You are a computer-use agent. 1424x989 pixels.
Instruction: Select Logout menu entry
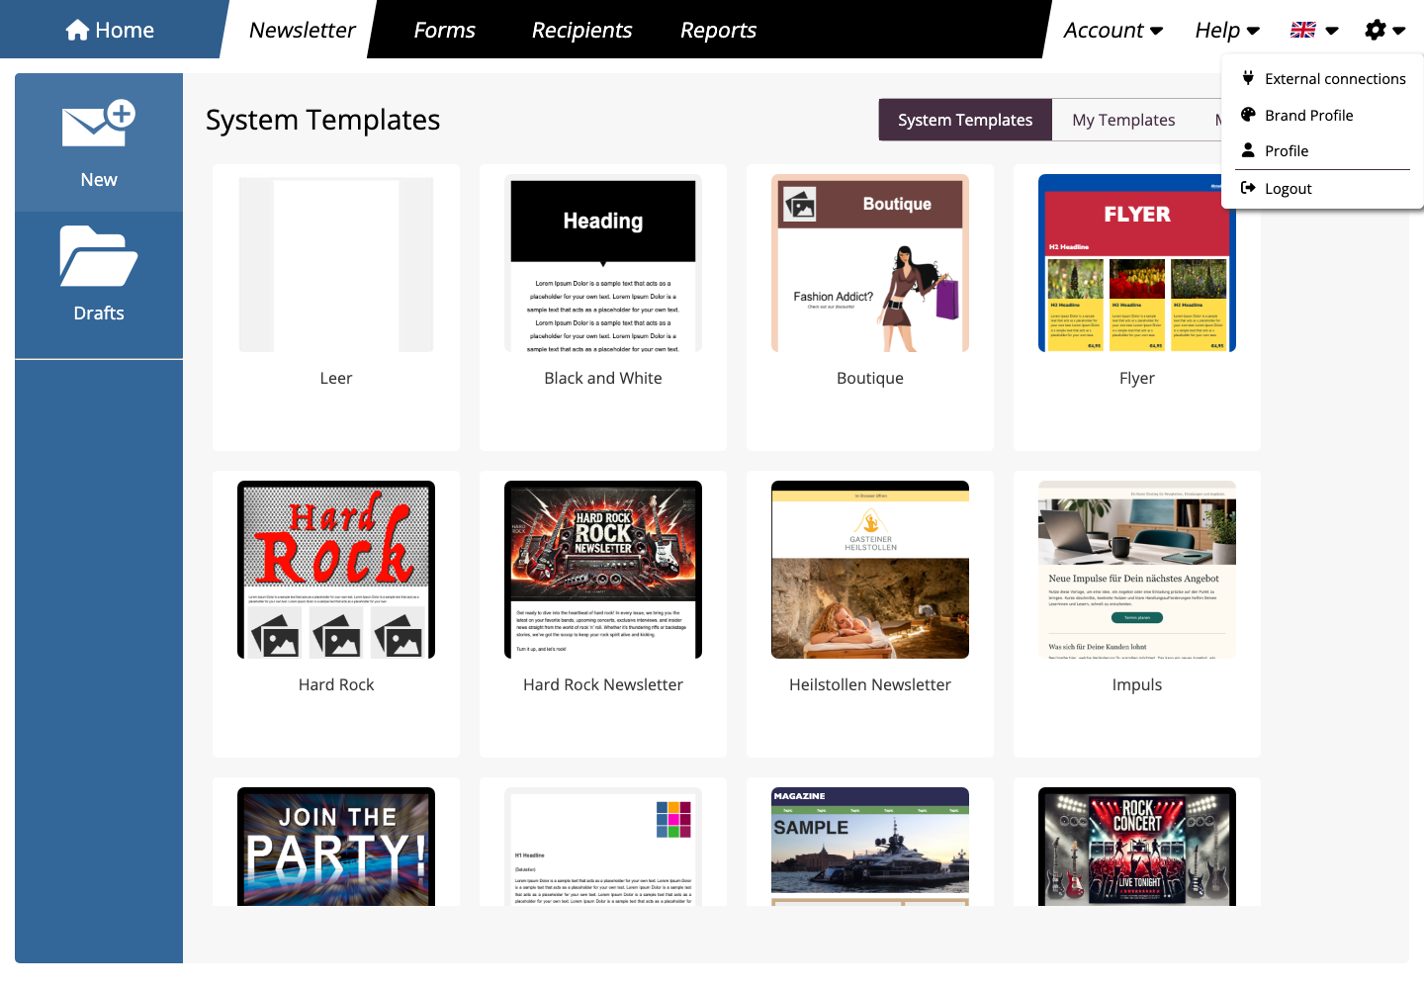coord(1323,188)
